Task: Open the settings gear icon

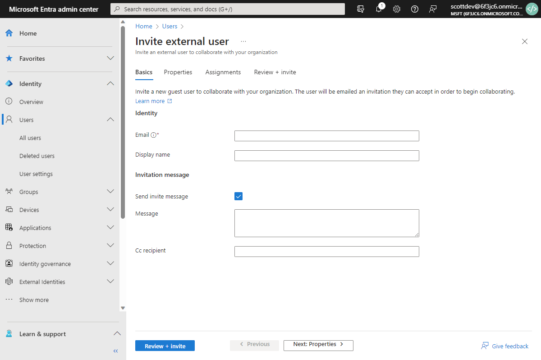Action: (397, 9)
